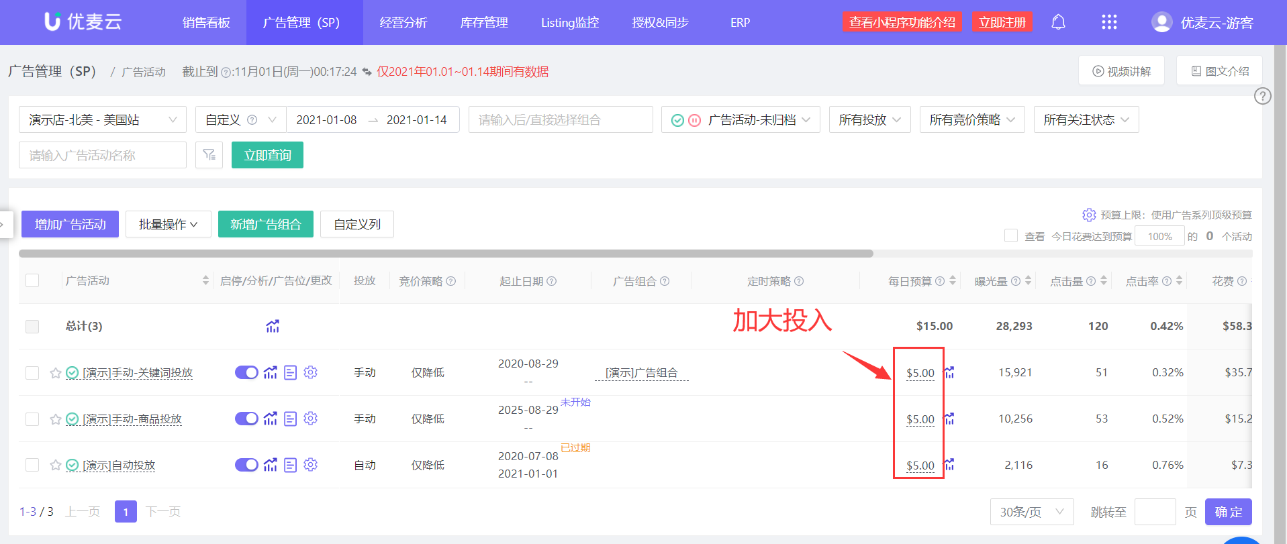Toggle the switch for 手动-商品投放
This screenshot has width=1287, height=544.
(246, 419)
